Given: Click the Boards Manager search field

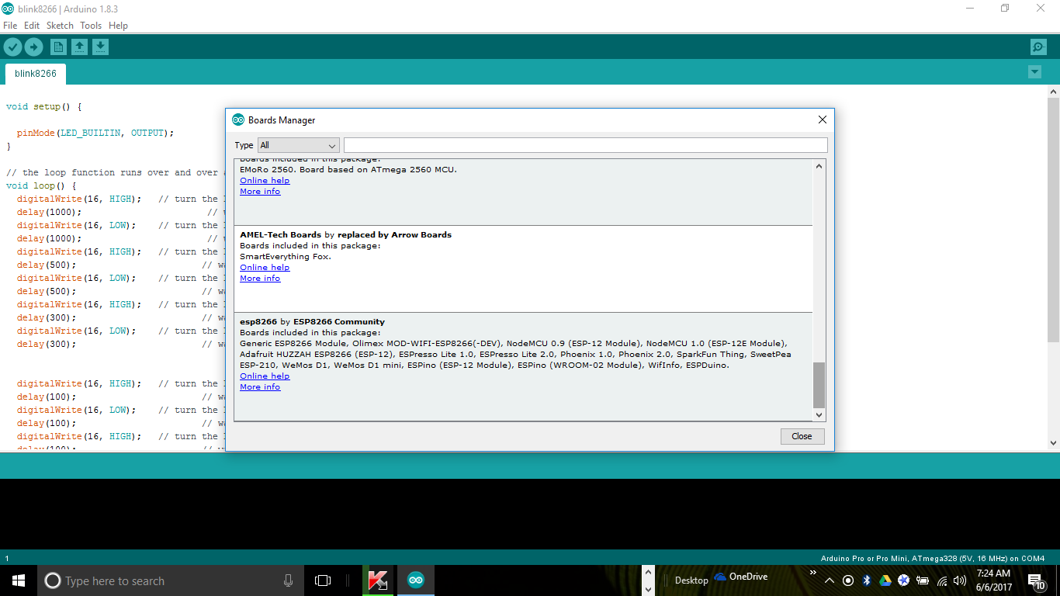Looking at the screenshot, I should click(586, 145).
